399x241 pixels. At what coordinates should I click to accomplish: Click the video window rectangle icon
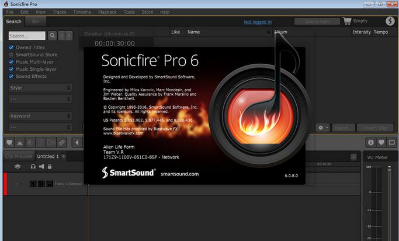(x=391, y=142)
